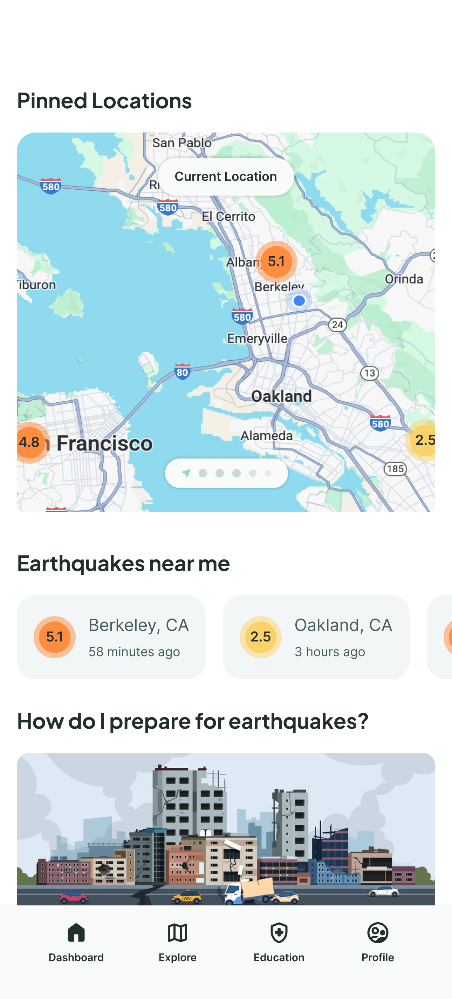The image size is (452, 999).
Task: Open the Berkeley, CA earthquake card
Action: click(111, 637)
